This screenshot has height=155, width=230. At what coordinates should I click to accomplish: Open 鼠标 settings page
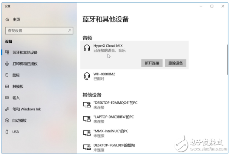[x=16, y=75]
